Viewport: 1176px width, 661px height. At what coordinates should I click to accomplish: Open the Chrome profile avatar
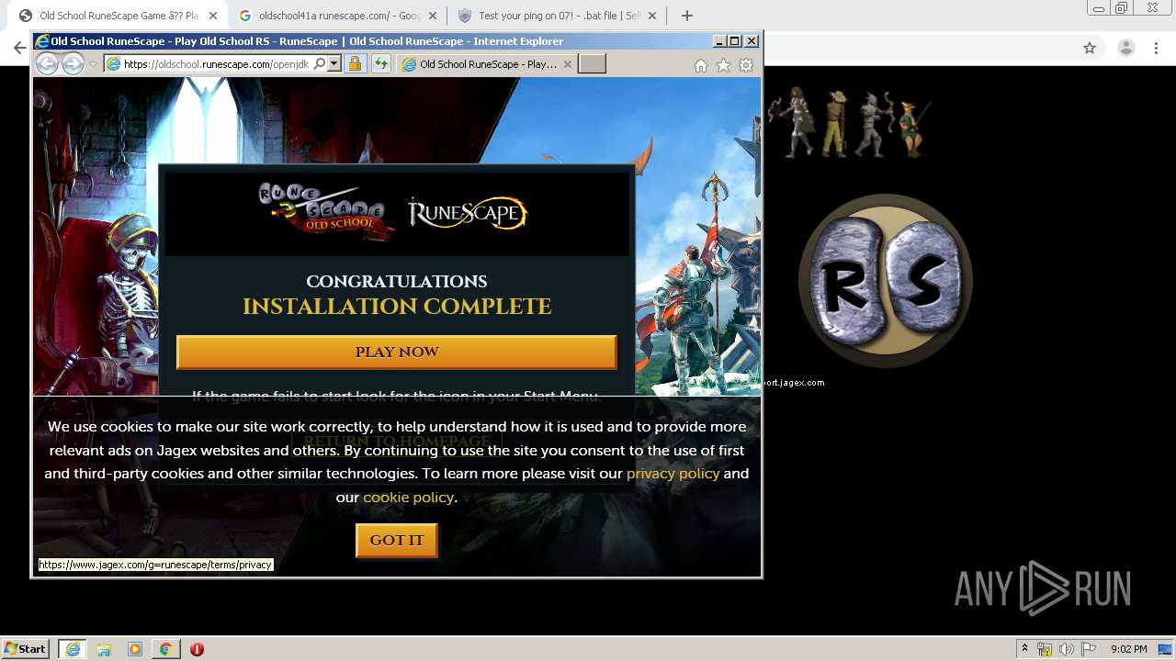coord(1126,48)
